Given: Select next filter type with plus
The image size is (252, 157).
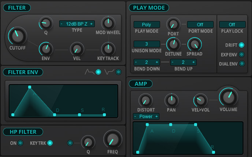Looking at the screenshot, I should [x=91, y=24].
